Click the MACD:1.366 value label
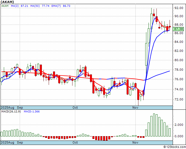This screenshot has width=186, height=149. 32,112
